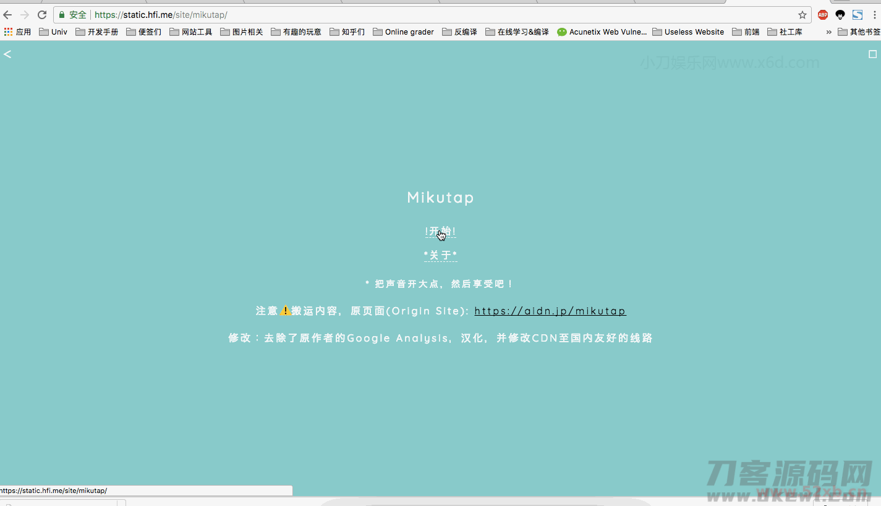Image resolution: width=881 pixels, height=506 pixels.
Task: Click the forward navigation arrow
Action: [x=24, y=14]
